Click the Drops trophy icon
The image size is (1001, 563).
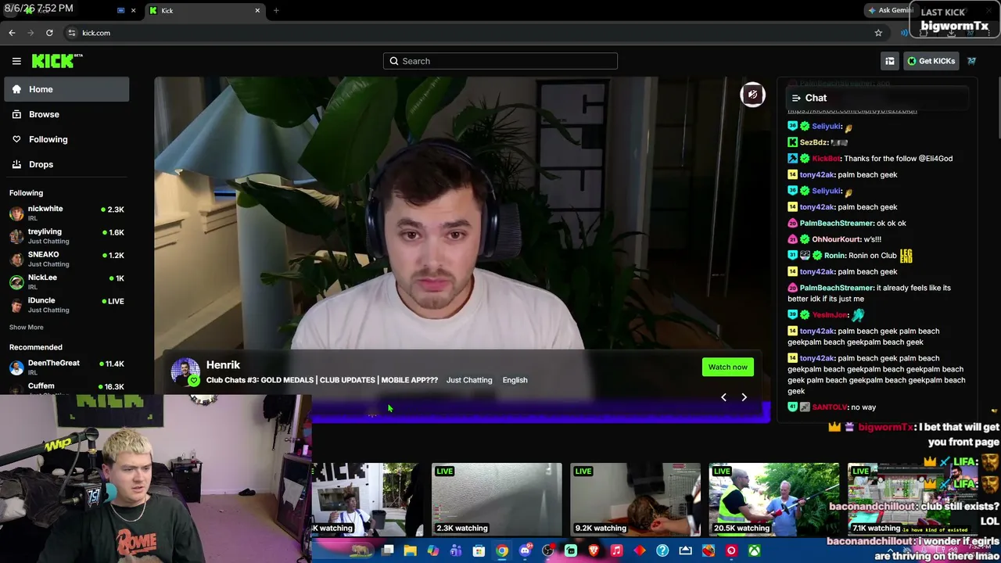[16, 164]
